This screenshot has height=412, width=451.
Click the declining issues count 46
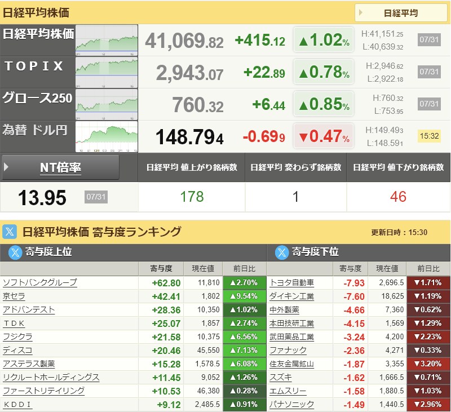tap(398, 197)
